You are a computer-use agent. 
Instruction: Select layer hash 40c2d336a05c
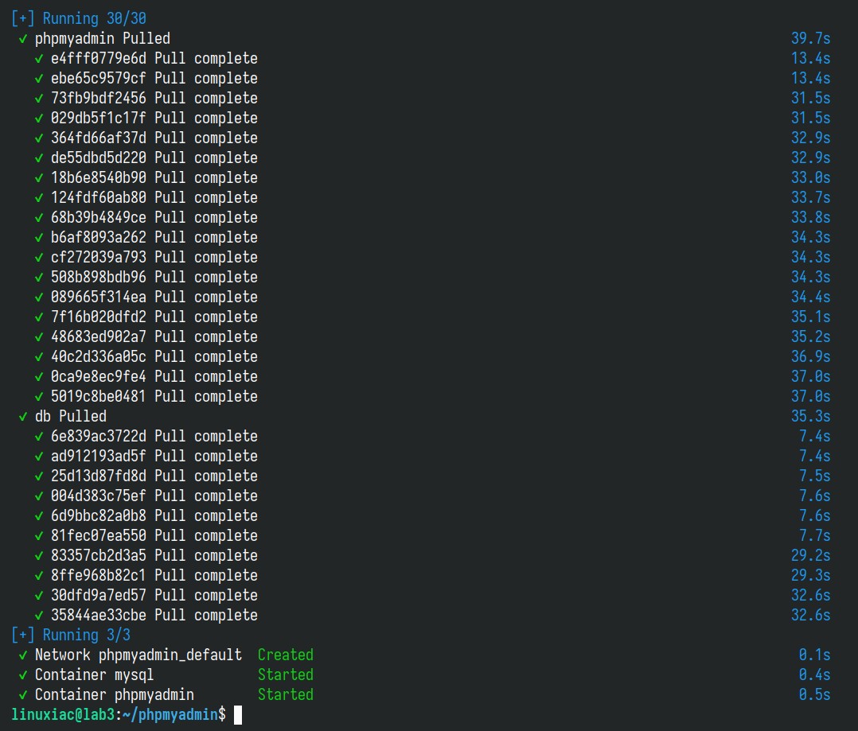(x=99, y=356)
